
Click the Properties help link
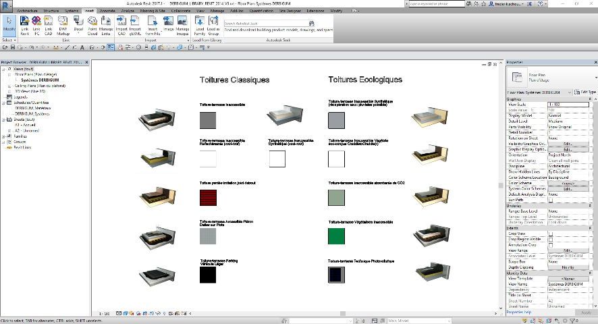[x=518, y=313]
